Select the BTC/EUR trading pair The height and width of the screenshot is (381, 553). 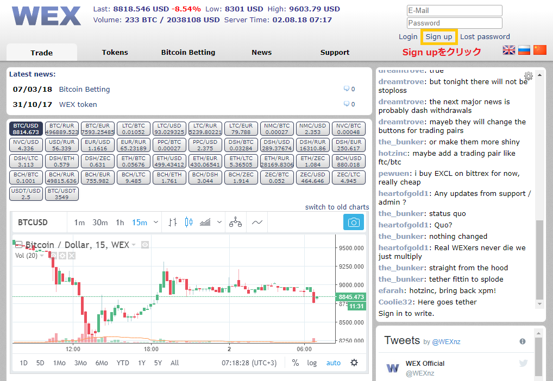pos(98,129)
